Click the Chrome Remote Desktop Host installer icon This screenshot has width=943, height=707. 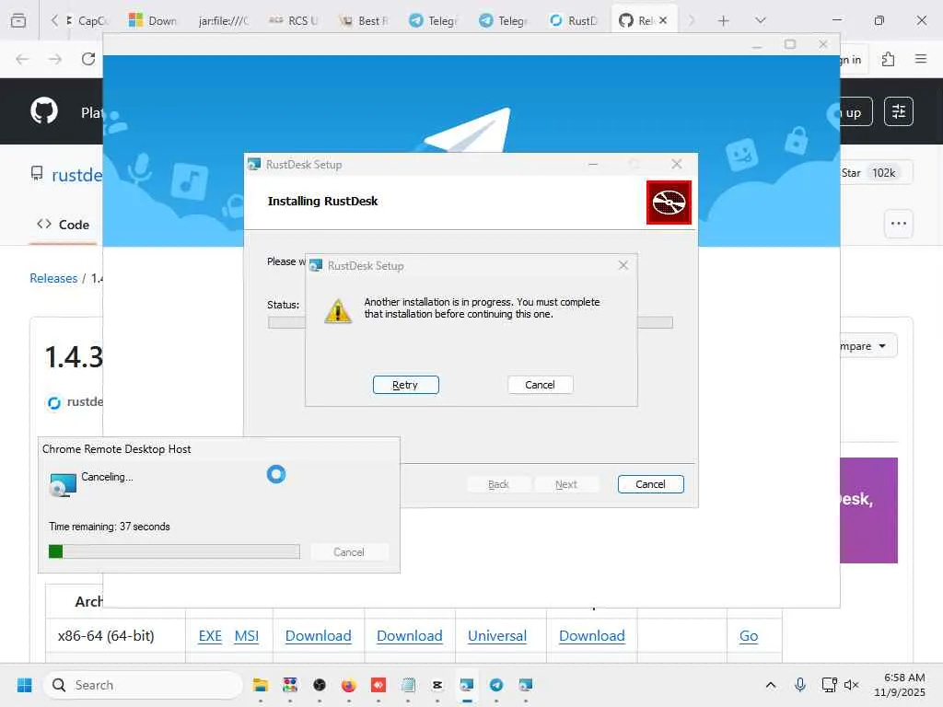[x=63, y=485]
